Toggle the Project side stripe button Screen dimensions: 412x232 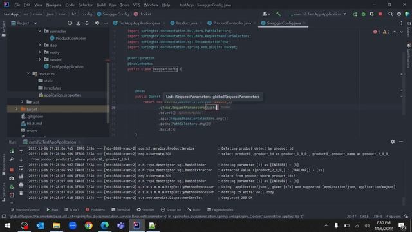click(3, 29)
